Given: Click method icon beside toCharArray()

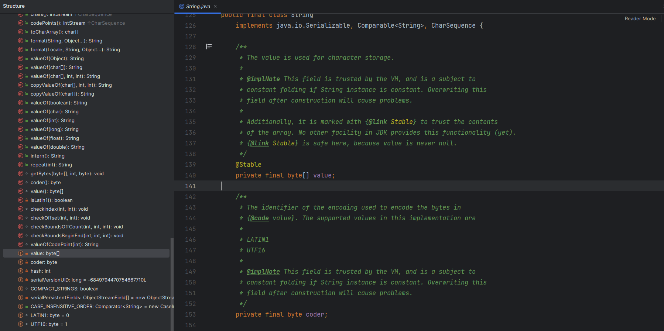Looking at the screenshot, I should tap(21, 32).
